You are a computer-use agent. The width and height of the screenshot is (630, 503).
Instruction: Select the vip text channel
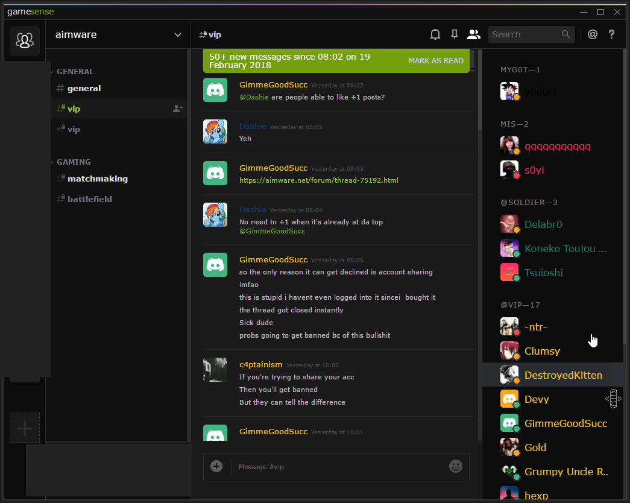coord(119,109)
